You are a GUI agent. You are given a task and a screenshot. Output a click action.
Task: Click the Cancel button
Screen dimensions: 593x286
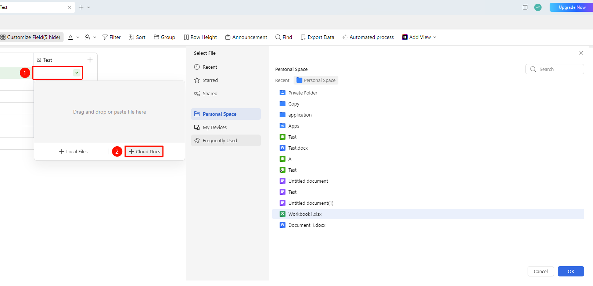pyautogui.click(x=541, y=271)
